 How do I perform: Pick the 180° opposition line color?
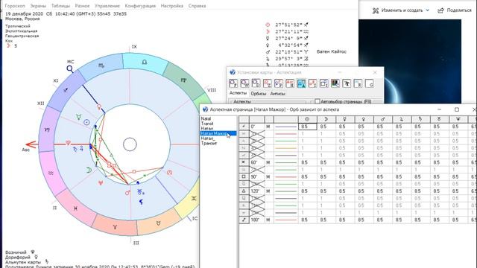pyautogui.click(x=285, y=220)
